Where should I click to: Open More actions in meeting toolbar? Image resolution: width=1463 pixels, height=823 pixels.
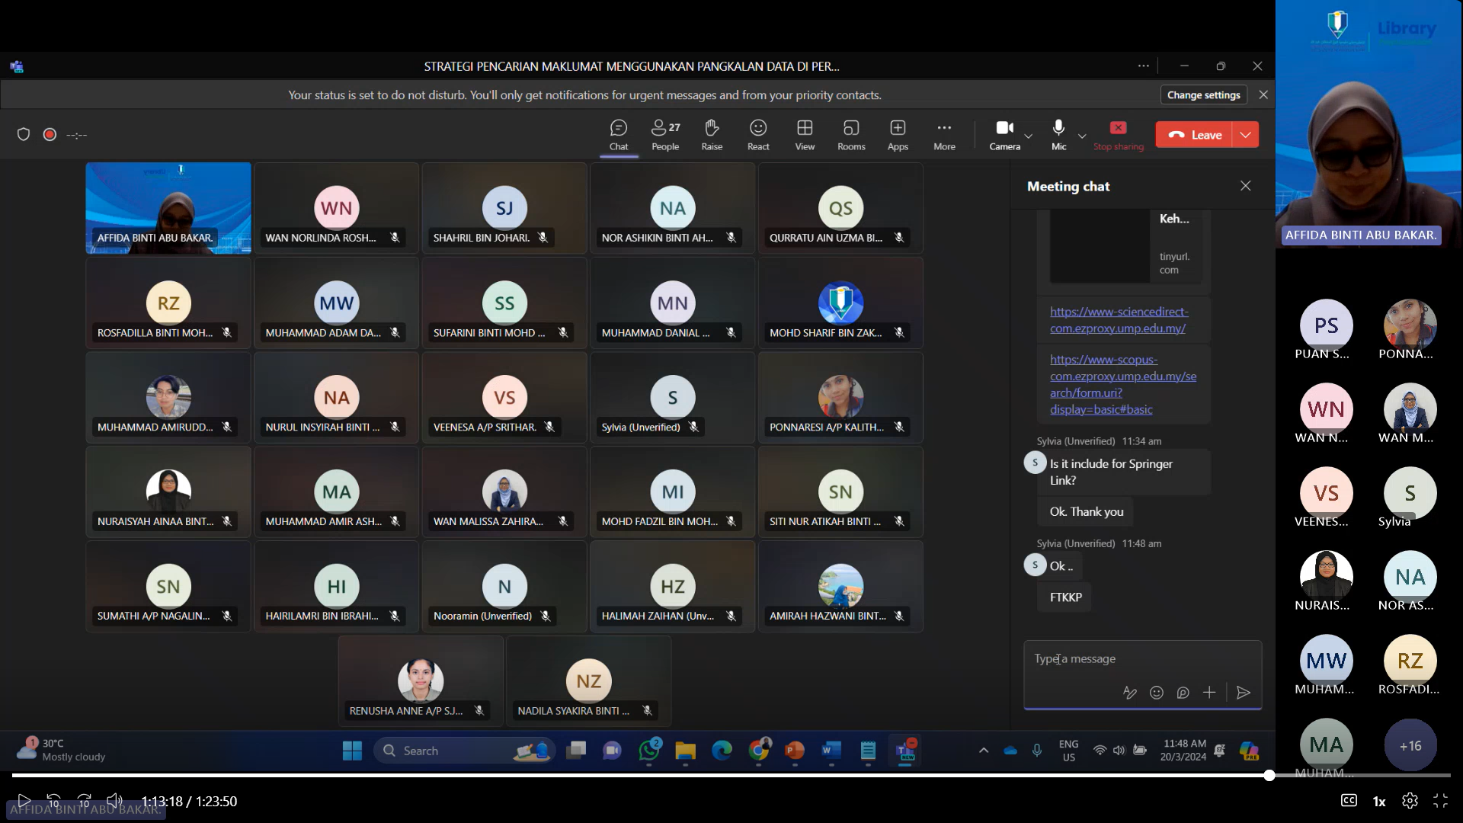coord(944,135)
